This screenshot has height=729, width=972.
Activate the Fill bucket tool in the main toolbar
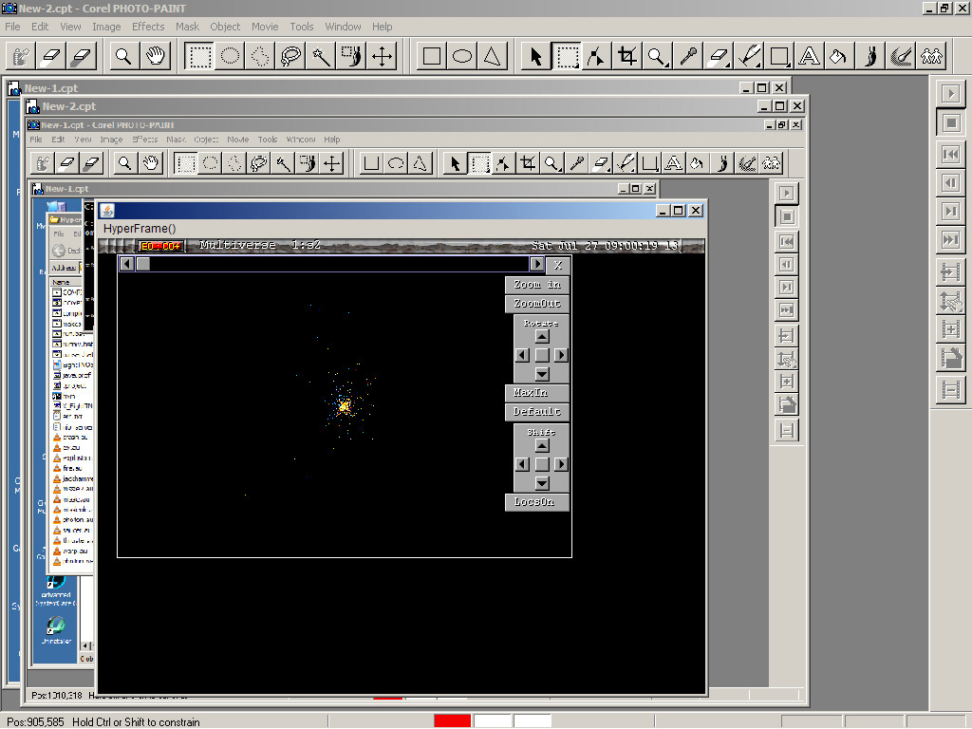838,56
